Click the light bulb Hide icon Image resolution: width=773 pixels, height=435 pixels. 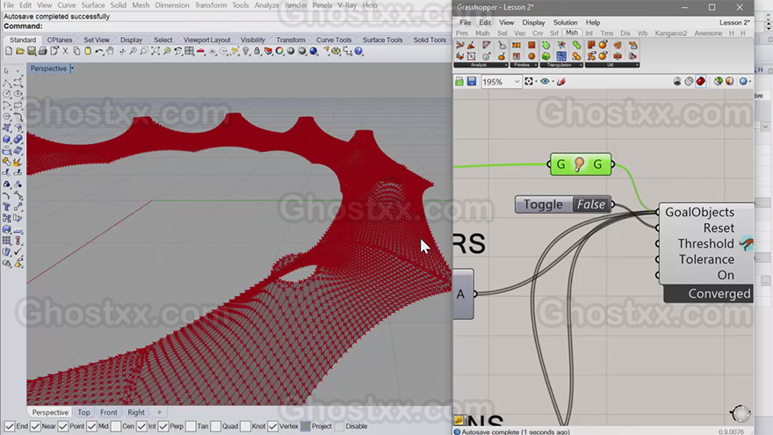246,51
